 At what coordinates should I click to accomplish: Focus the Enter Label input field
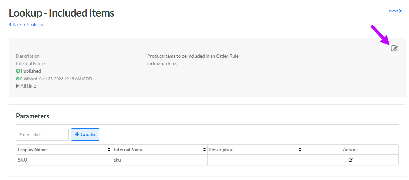[x=42, y=135]
